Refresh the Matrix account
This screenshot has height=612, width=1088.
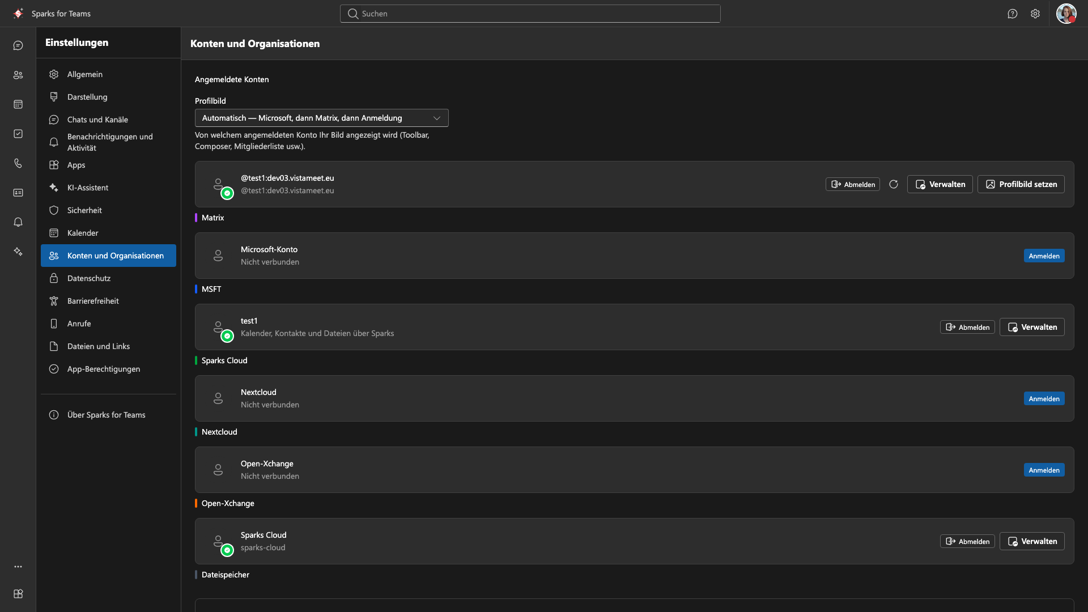tap(894, 184)
